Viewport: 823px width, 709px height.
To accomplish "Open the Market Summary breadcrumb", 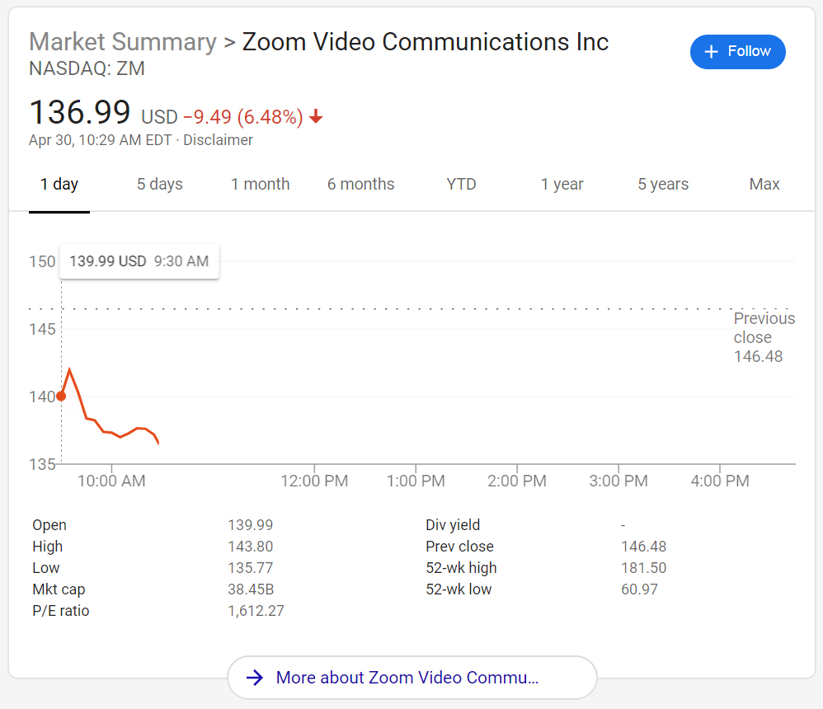I will [122, 42].
